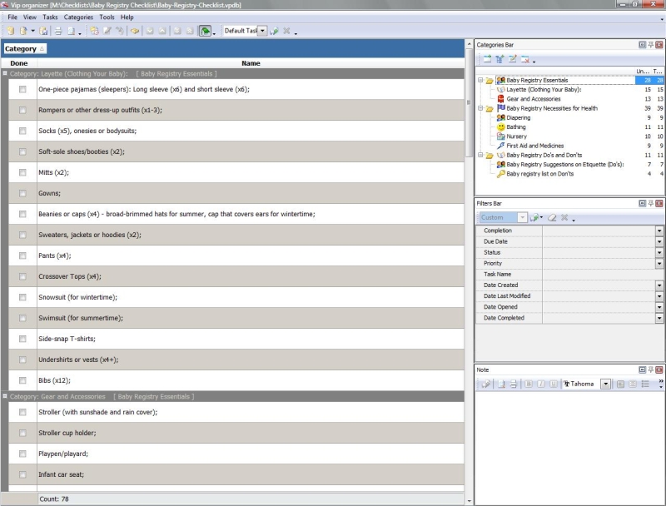Collapse the Baby Registry Necessities for Health node
Image resolution: width=666 pixels, height=506 pixels.
tap(480, 108)
